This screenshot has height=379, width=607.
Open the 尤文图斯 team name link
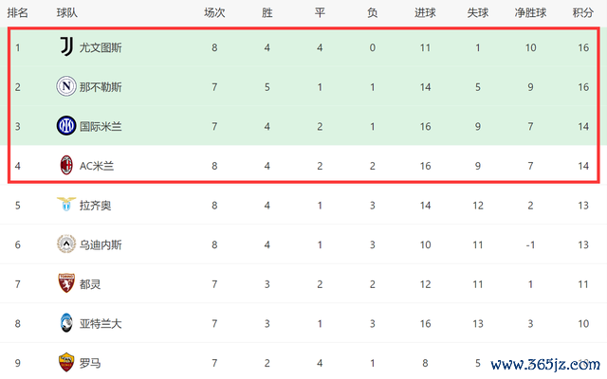point(101,48)
